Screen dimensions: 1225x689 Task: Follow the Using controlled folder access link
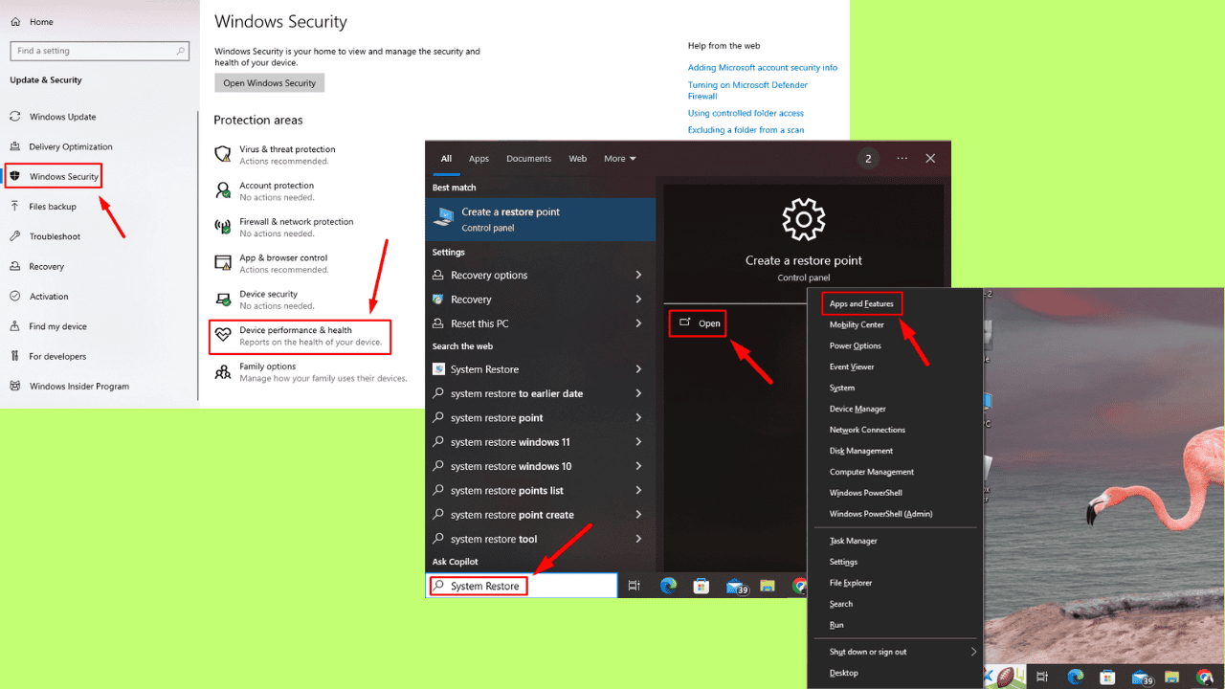pyautogui.click(x=746, y=113)
